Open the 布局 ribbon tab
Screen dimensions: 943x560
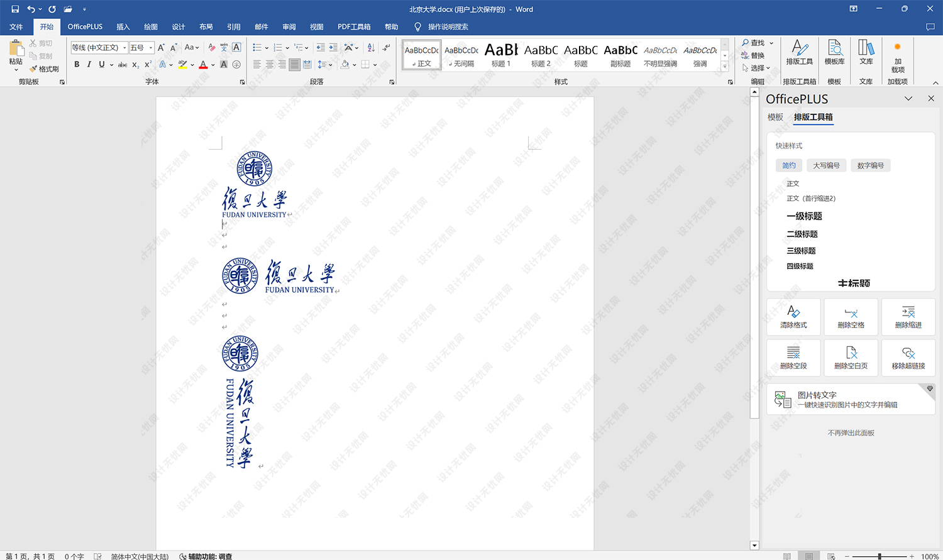click(x=206, y=26)
